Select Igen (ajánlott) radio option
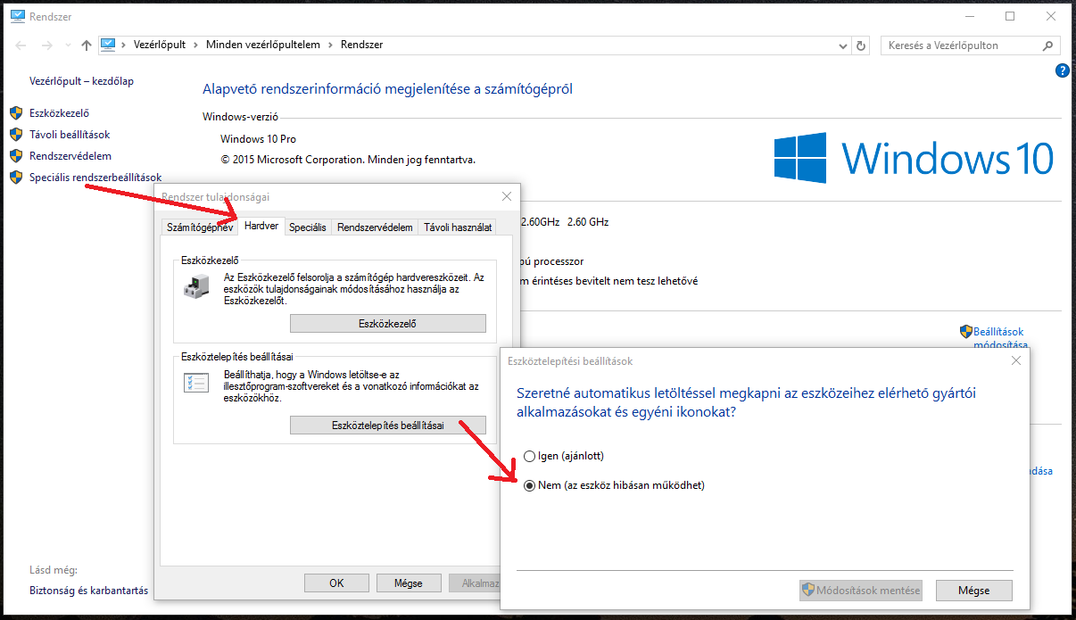The image size is (1076, 620). (564, 456)
